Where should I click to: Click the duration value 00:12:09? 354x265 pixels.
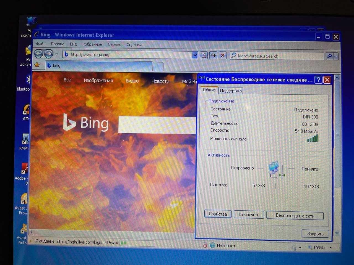(310, 124)
